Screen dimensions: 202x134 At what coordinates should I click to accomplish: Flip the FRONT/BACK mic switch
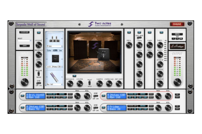(x=90, y=83)
